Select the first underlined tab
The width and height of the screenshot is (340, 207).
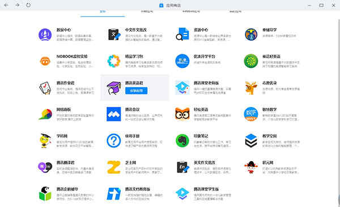tap(103, 11)
